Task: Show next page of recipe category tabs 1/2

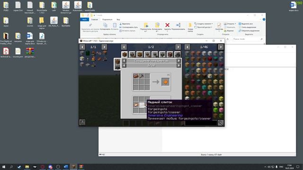Action: pos(178,47)
